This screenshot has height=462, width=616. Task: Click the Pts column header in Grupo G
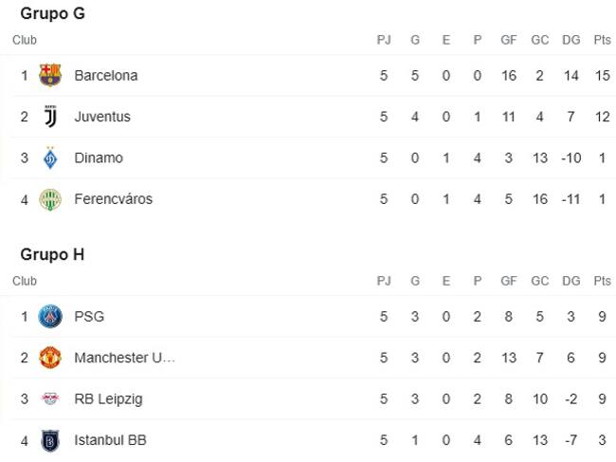[602, 40]
